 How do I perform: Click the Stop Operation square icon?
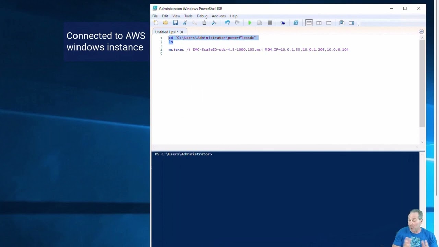click(x=270, y=23)
